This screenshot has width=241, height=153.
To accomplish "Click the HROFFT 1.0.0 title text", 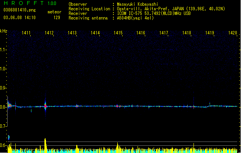I will 30,3.
